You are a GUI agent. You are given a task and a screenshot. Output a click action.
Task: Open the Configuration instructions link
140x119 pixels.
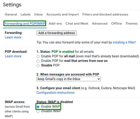tap(56, 92)
